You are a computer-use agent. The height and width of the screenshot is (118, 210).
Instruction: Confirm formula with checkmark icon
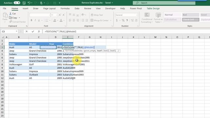point(33,31)
